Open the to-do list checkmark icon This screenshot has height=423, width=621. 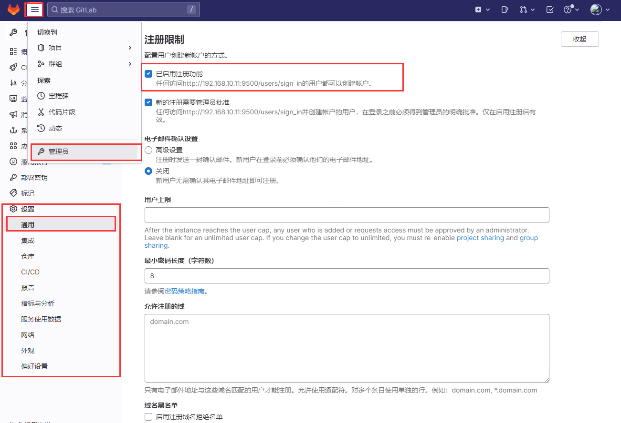point(550,10)
